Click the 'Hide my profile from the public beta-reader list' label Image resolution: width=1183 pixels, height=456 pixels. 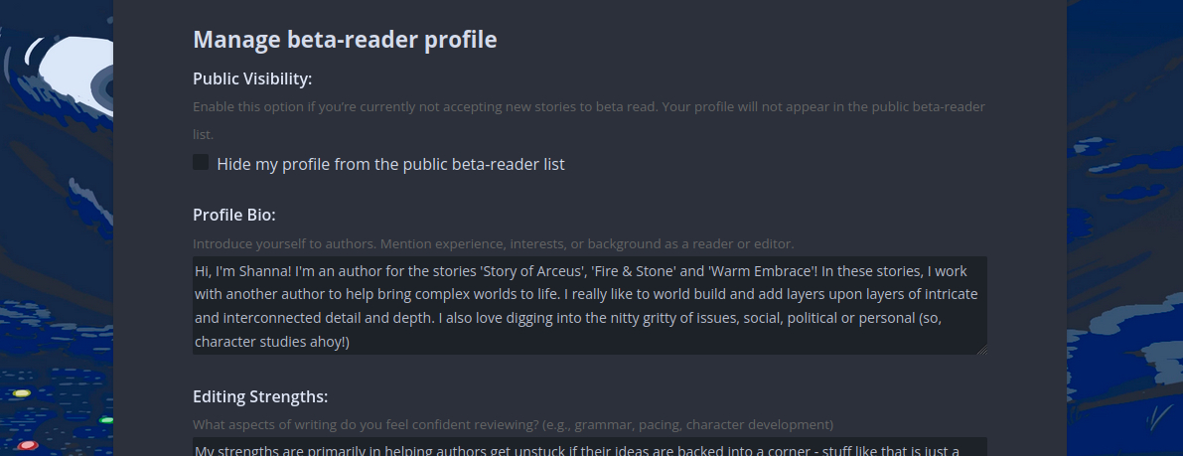click(x=390, y=164)
